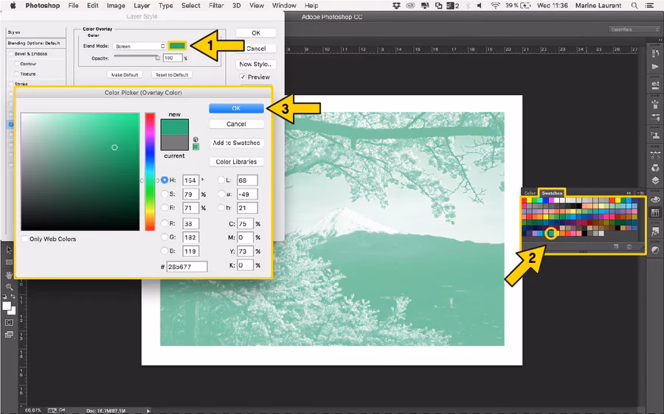The width and height of the screenshot is (664, 414).
Task: Toggle Quick Mask mode icon
Action: 9,322
